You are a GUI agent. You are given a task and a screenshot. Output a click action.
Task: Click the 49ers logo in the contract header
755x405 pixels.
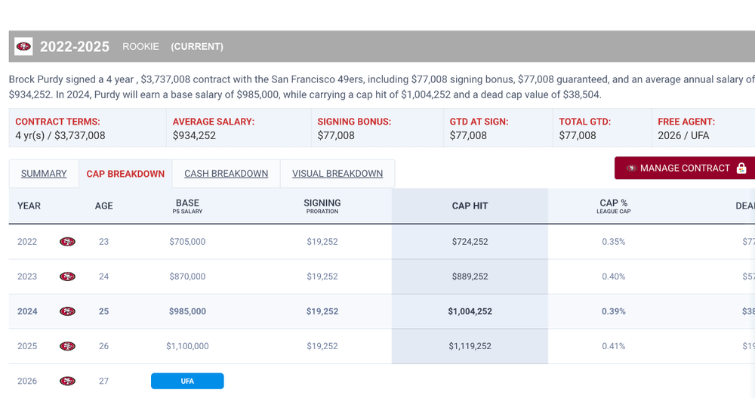[x=23, y=47]
